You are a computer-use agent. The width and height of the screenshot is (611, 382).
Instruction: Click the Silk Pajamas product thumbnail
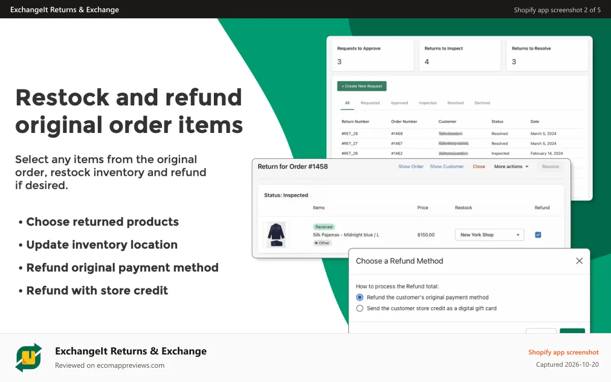[x=276, y=235]
